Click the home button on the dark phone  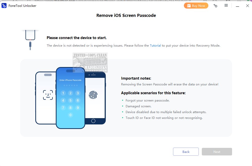click(93, 121)
